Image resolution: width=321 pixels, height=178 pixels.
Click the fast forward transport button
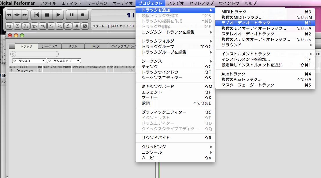click(x=25, y=15)
